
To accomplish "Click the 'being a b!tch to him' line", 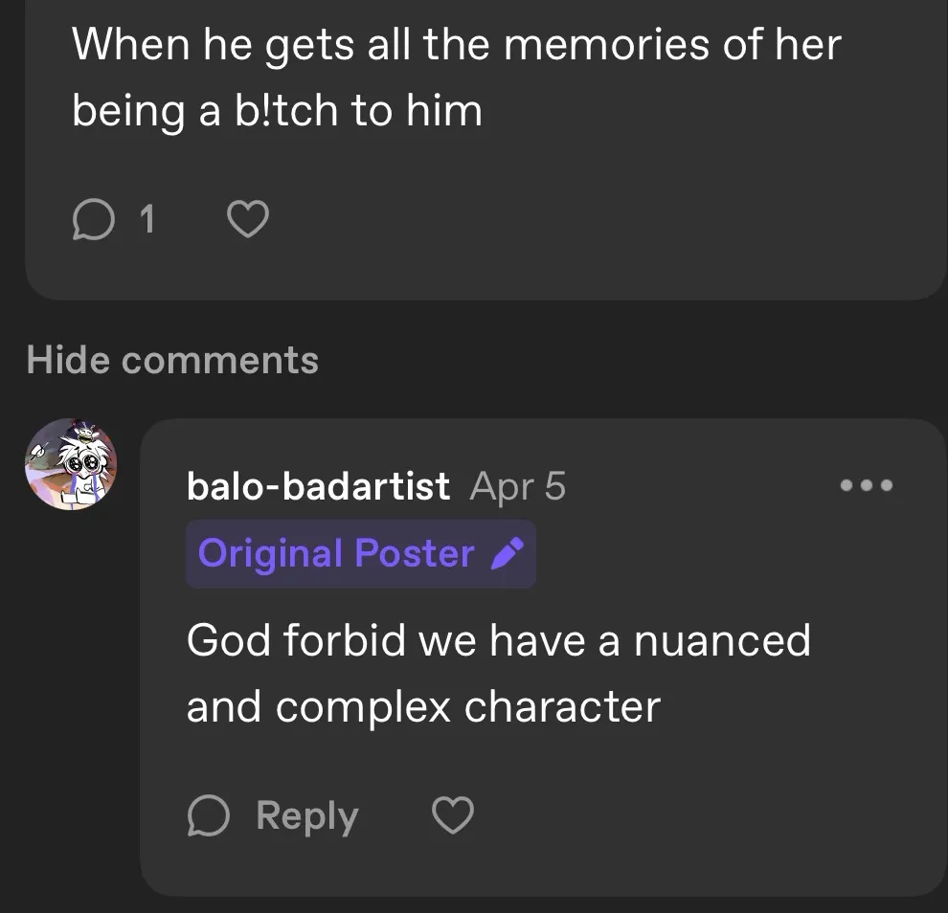I will click(277, 112).
